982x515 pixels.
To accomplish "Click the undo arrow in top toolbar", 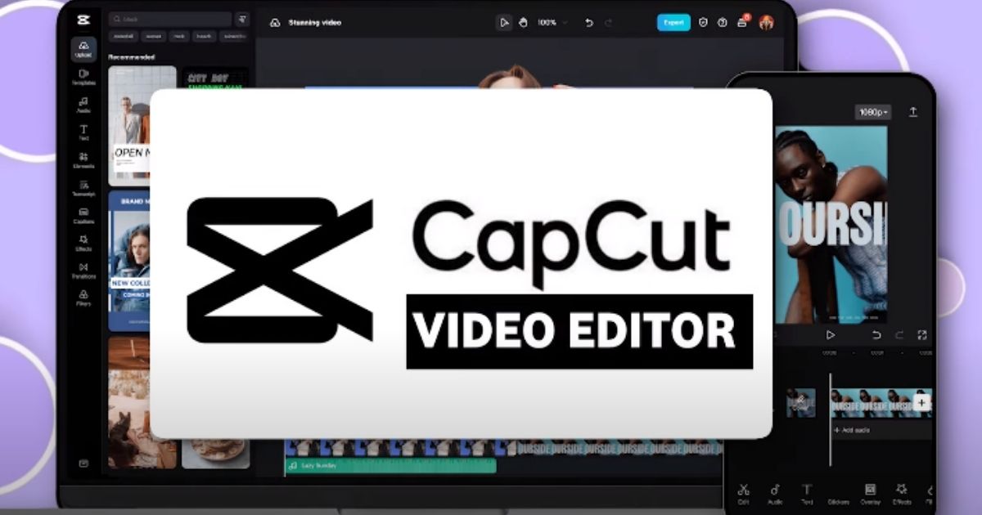I will click(x=588, y=23).
